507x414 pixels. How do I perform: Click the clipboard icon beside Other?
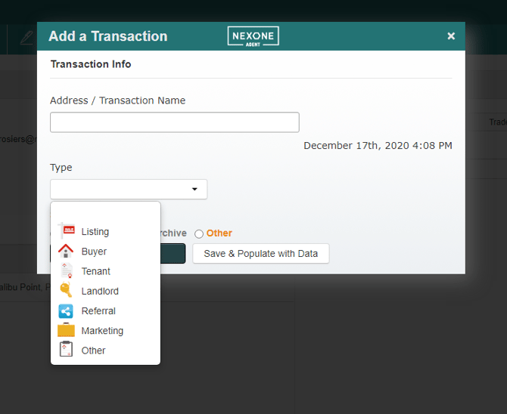coord(67,350)
